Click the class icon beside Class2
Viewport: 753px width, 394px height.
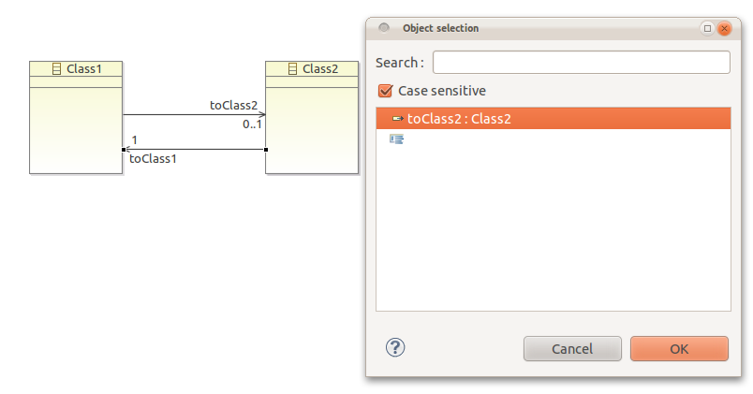point(292,69)
